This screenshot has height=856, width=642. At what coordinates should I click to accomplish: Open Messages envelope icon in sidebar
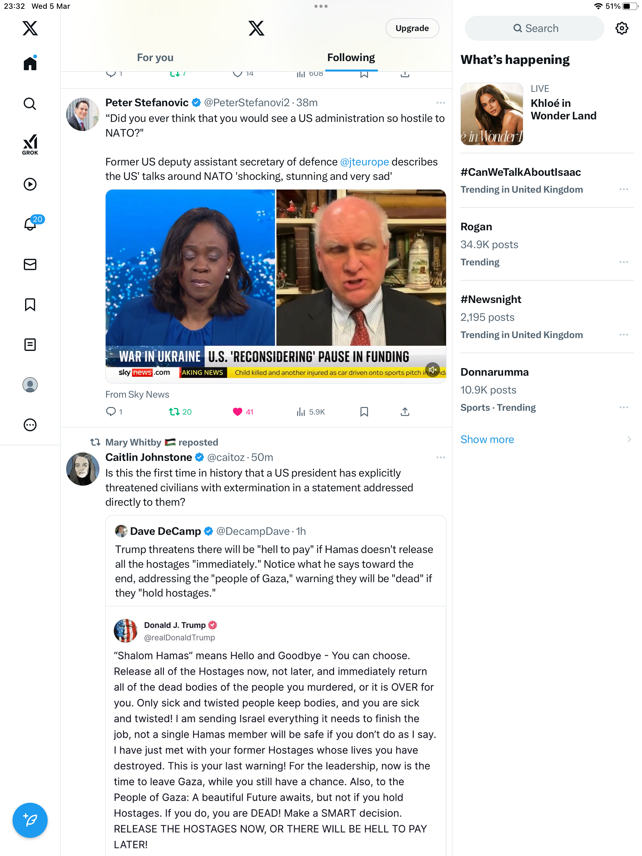[30, 264]
